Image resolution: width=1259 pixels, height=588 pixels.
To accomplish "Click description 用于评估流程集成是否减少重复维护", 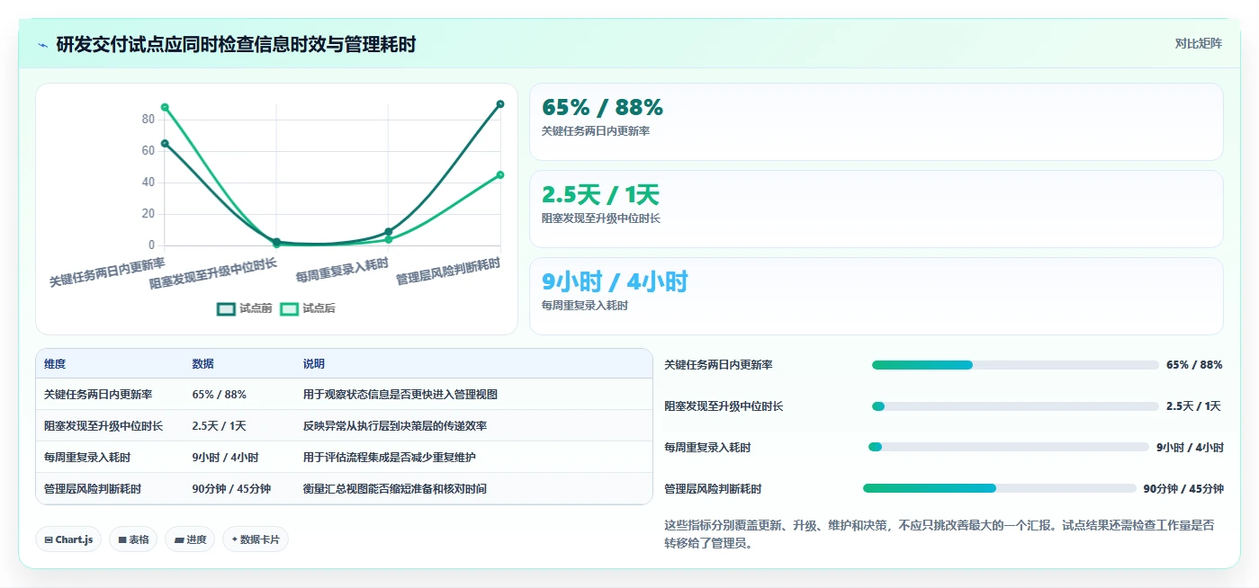I will click(390, 458).
